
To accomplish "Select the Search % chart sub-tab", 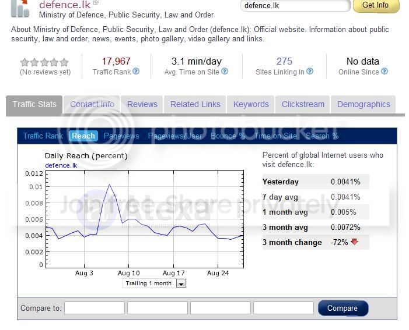I will (322, 136).
